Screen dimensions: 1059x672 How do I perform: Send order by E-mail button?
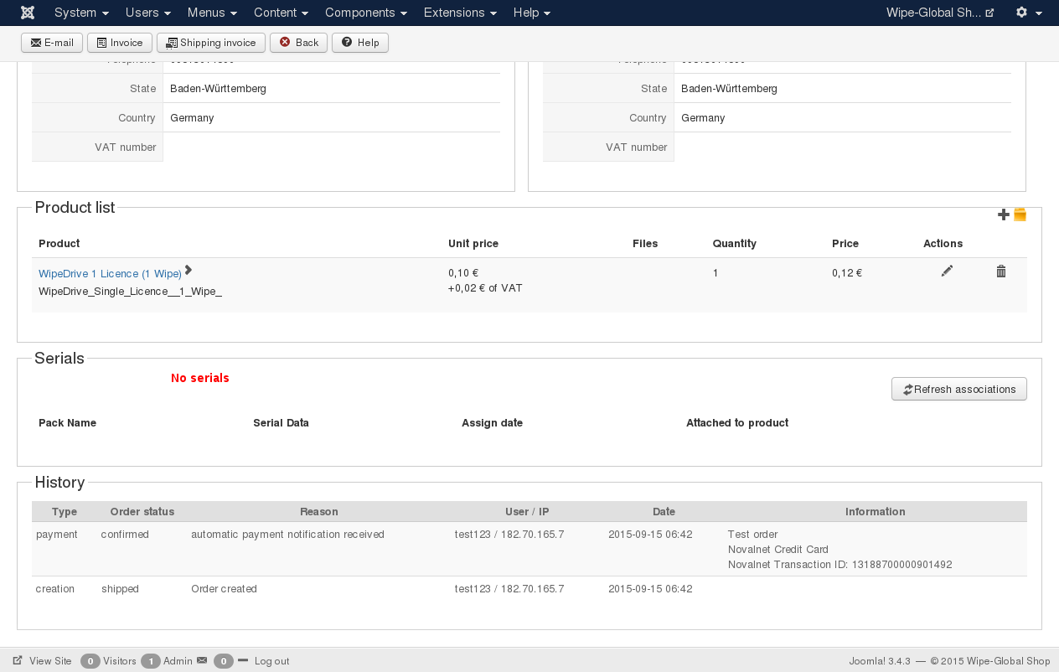pos(52,43)
